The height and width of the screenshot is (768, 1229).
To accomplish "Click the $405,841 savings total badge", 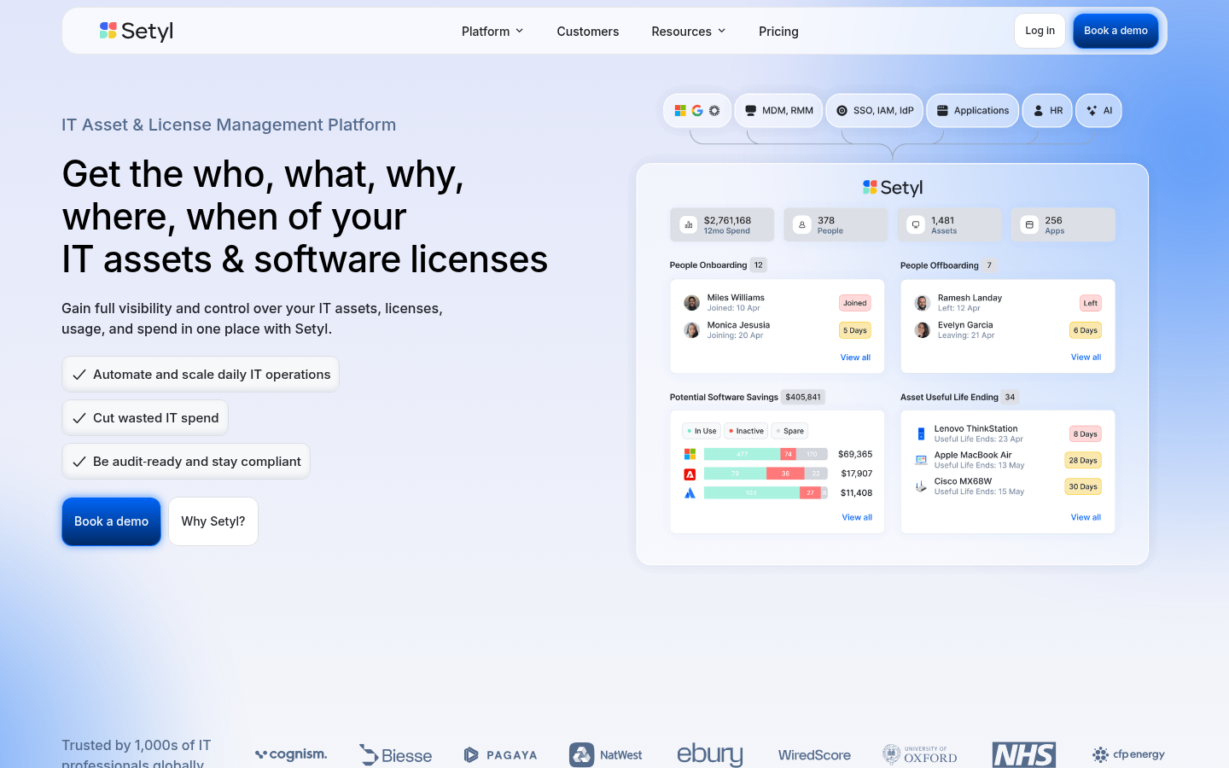I will pyautogui.click(x=803, y=397).
